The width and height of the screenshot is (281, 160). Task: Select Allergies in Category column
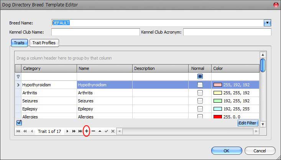click(49, 116)
